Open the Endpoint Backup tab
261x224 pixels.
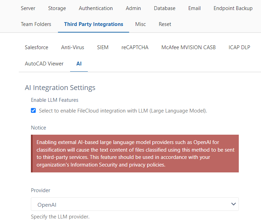(233, 8)
